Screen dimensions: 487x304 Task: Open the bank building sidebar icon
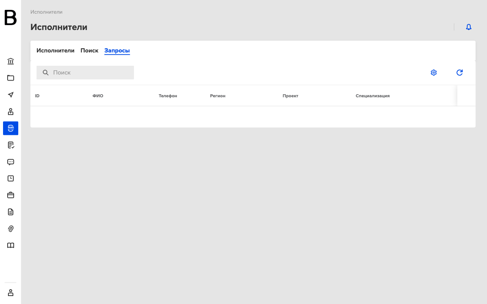(11, 61)
